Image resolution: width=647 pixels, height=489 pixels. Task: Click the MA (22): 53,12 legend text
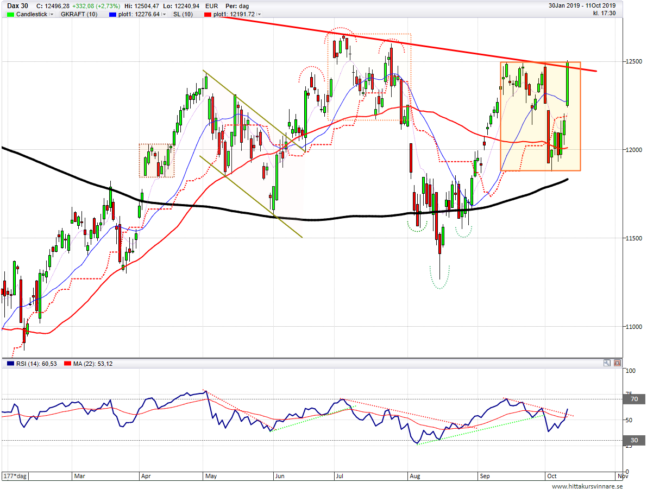pyautogui.click(x=93, y=364)
